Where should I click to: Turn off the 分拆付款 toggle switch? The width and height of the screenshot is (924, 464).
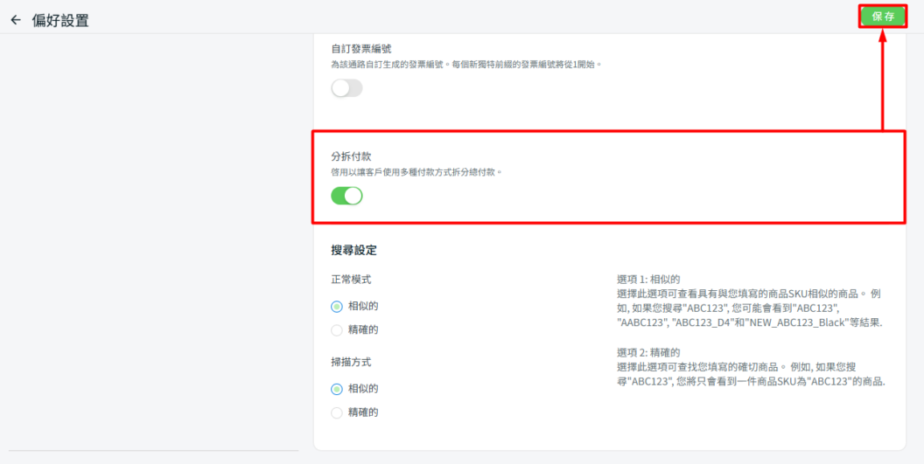346,196
